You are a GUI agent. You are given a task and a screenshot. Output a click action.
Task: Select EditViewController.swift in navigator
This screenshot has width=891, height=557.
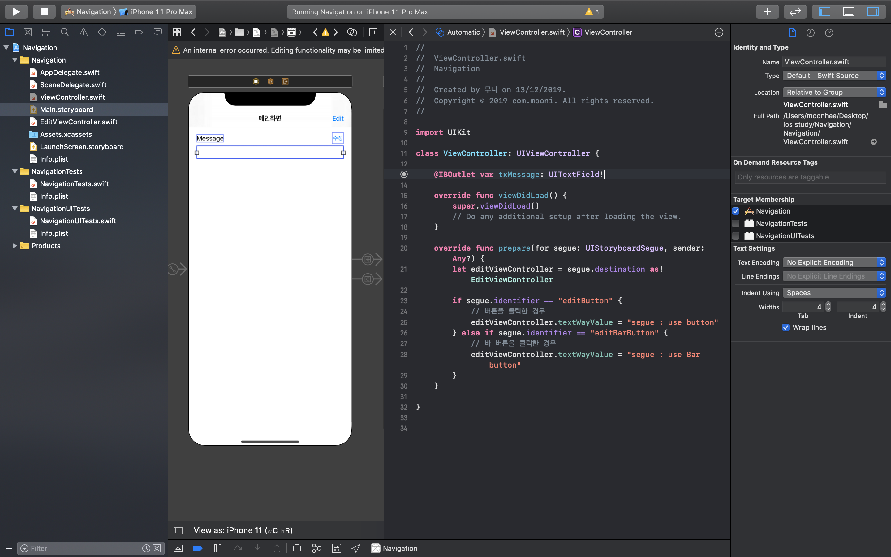[x=78, y=122]
